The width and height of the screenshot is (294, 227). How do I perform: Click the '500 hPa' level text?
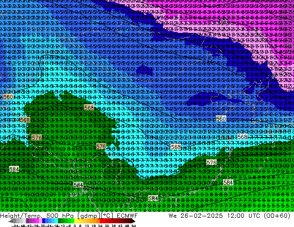[61, 216]
